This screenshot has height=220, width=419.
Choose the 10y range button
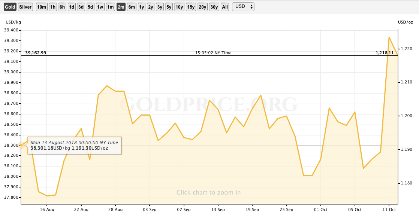click(x=179, y=7)
